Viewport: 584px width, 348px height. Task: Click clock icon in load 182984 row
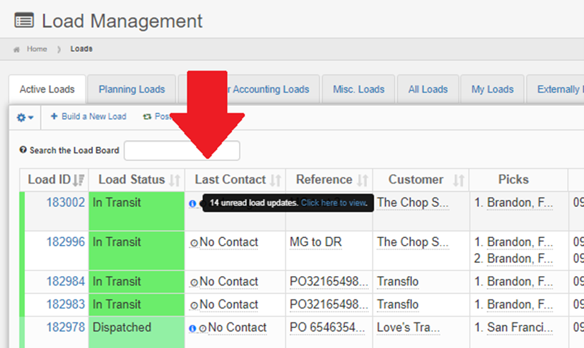click(194, 282)
